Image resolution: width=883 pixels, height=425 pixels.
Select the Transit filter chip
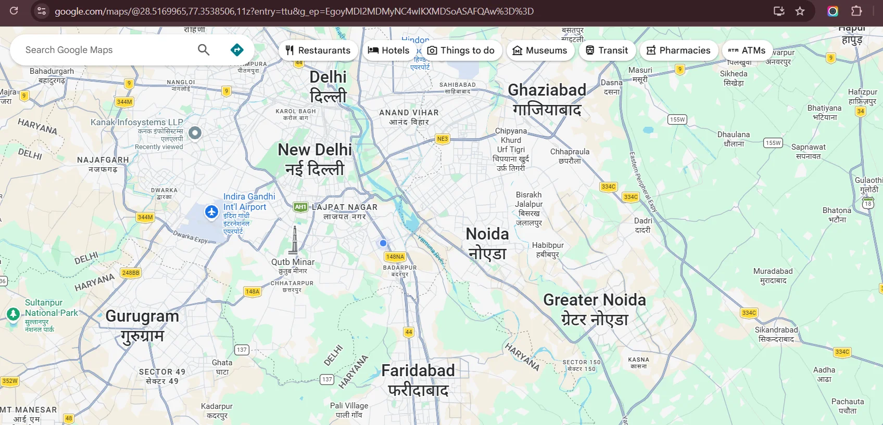607,50
